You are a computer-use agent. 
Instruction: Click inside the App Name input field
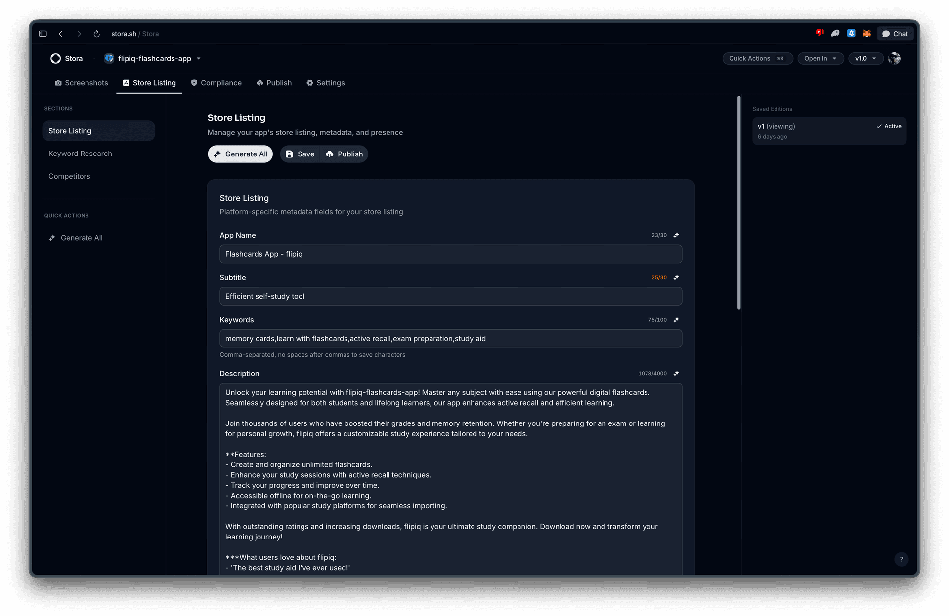pyautogui.click(x=450, y=254)
